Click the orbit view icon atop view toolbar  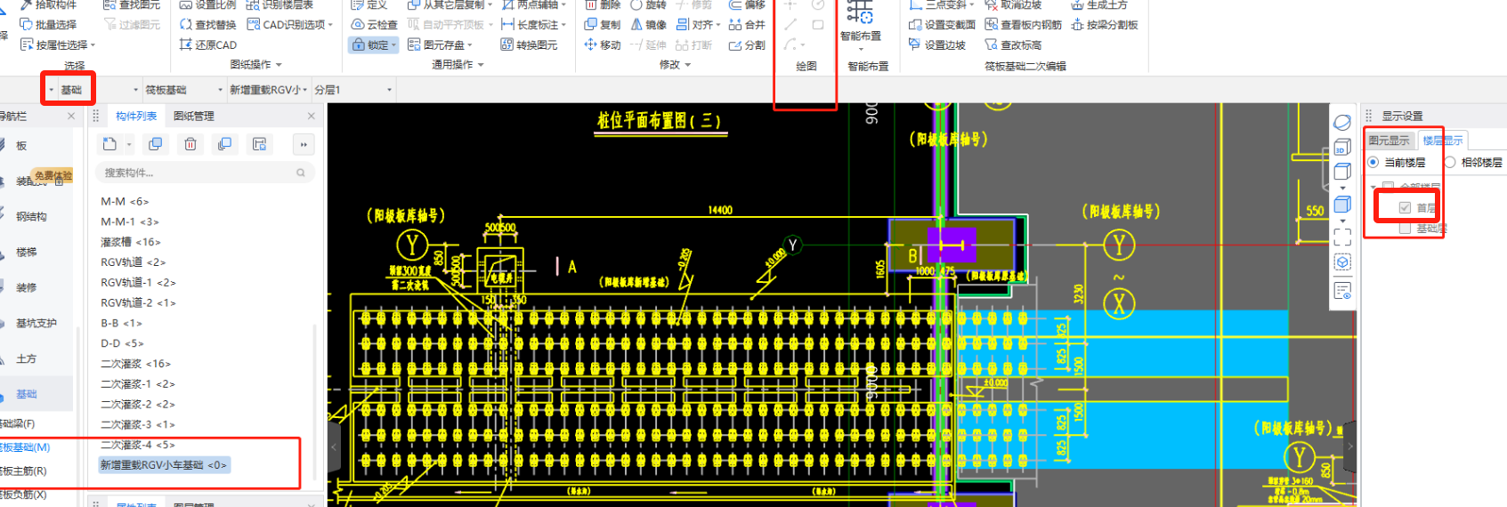click(x=1342, y=123)
